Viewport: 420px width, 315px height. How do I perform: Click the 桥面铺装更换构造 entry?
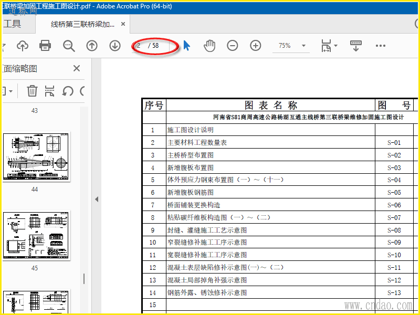coord(194,205)
